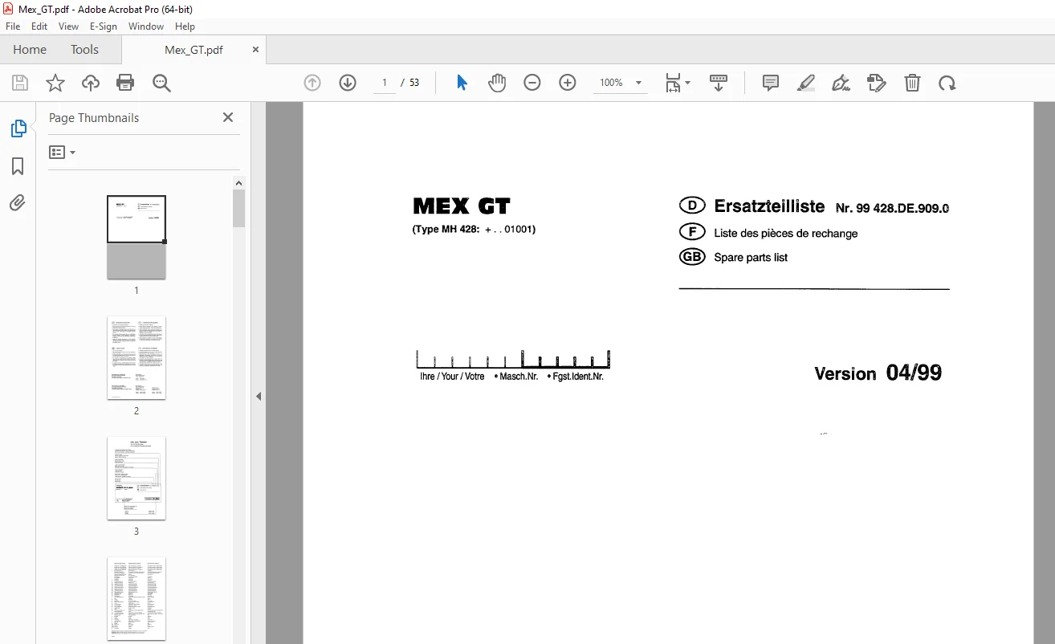Click the 'Spare parts list' text
This screenshot has height=644, width=1055.
tap(751, 258)
